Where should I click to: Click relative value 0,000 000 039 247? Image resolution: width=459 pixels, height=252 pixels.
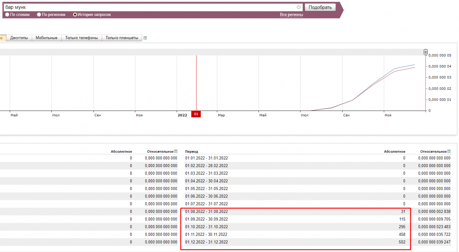[x=434, y=242]
